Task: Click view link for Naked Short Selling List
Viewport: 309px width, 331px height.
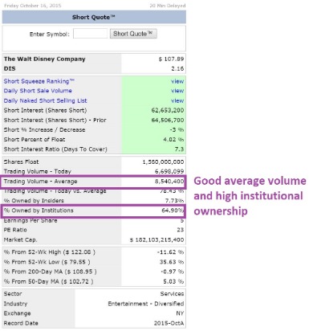Action: coord(177,100)
